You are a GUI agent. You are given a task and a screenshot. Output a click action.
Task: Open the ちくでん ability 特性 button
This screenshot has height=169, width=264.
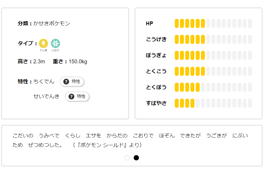pyautogui.click(x=72, y=82)
